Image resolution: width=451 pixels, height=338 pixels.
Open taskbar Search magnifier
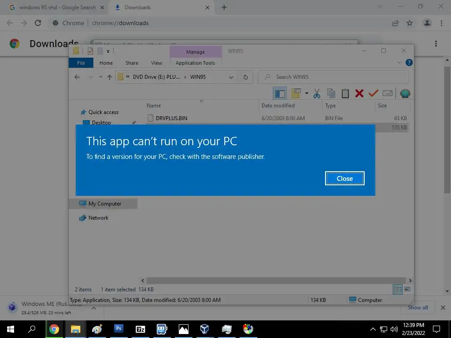(32, 329)
